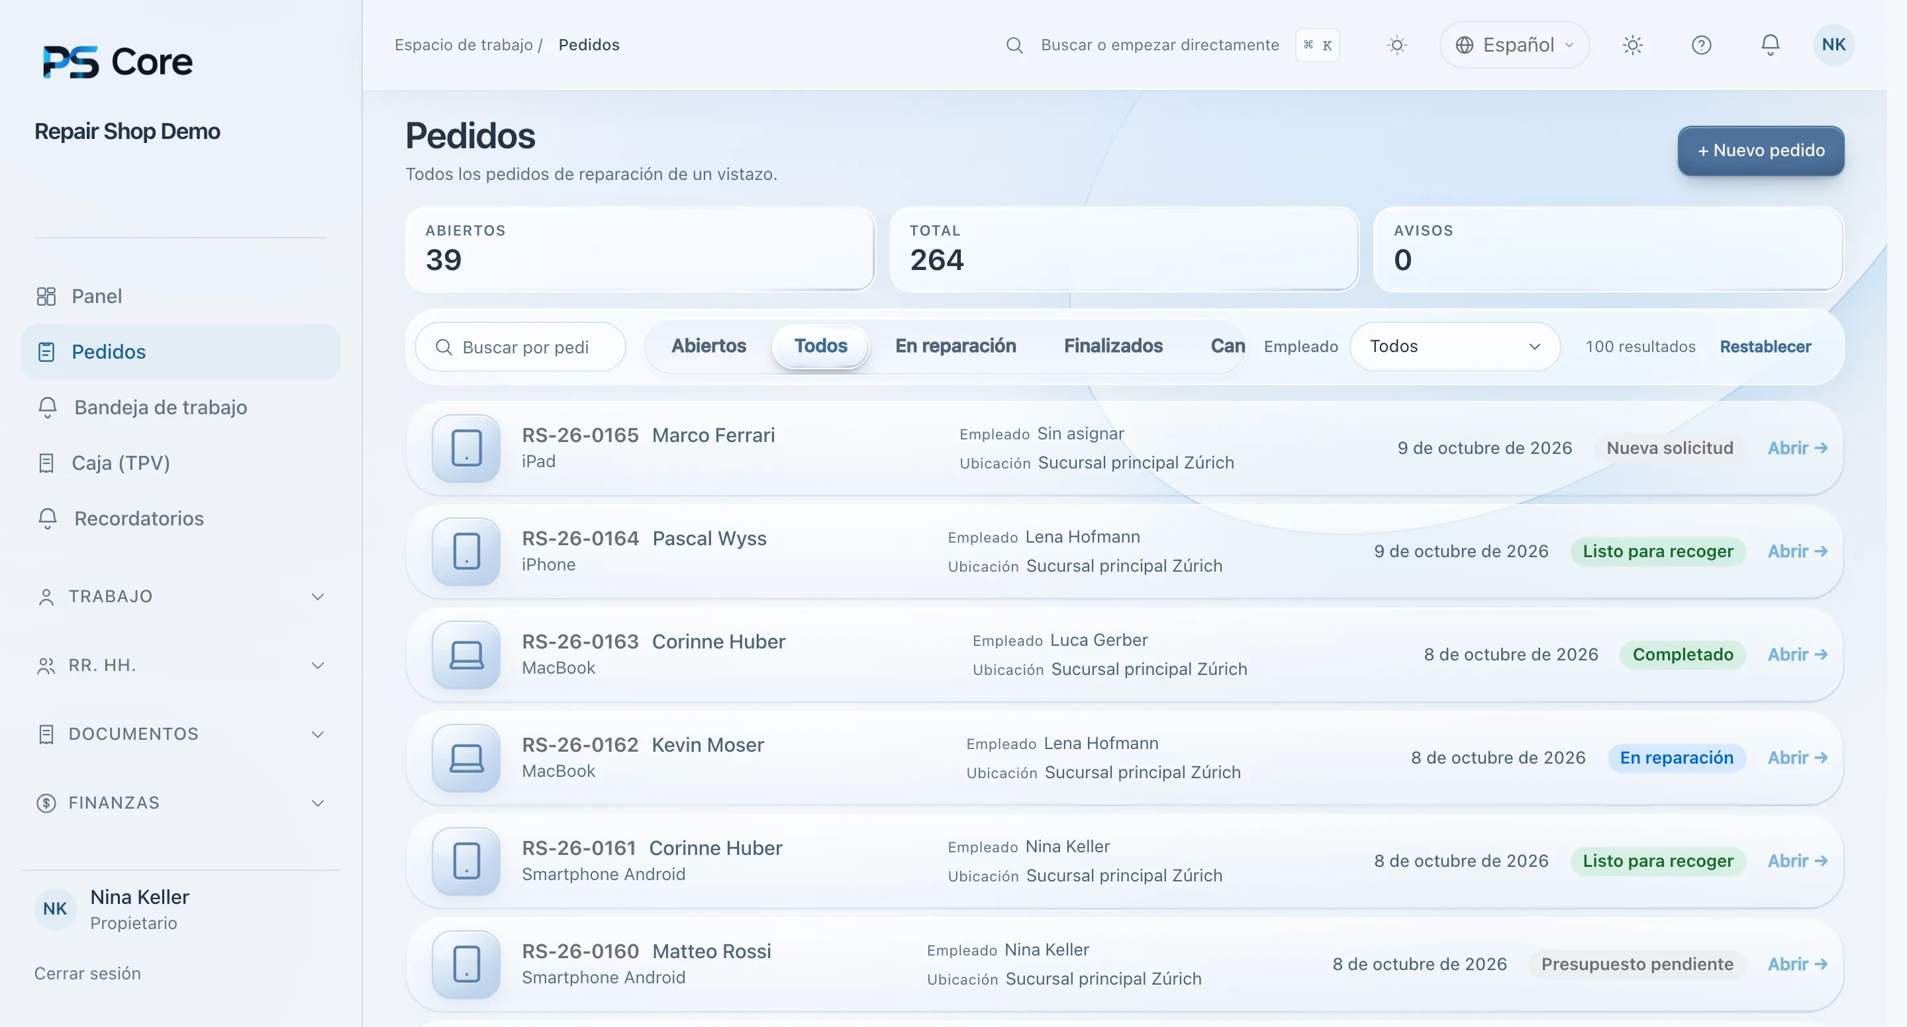Click Cerrar sesión to log out
Viewport: 1907px width, 1027px height.
point(87,973)
